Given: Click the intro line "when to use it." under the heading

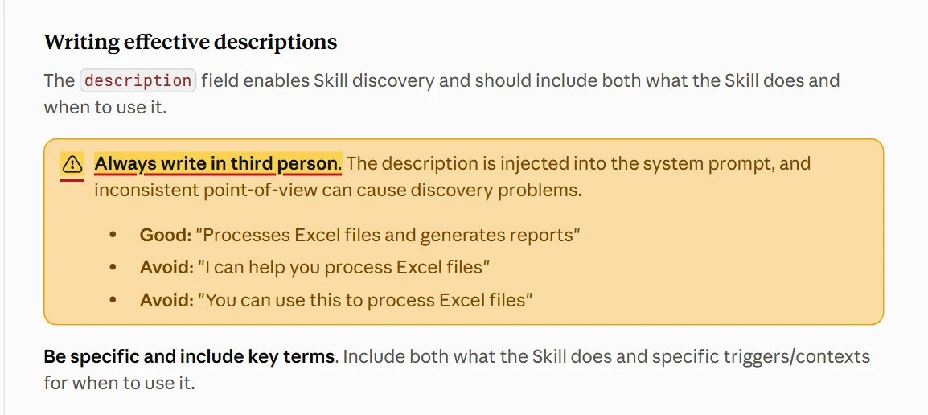Looking at the screenshot, I should 105,108.
